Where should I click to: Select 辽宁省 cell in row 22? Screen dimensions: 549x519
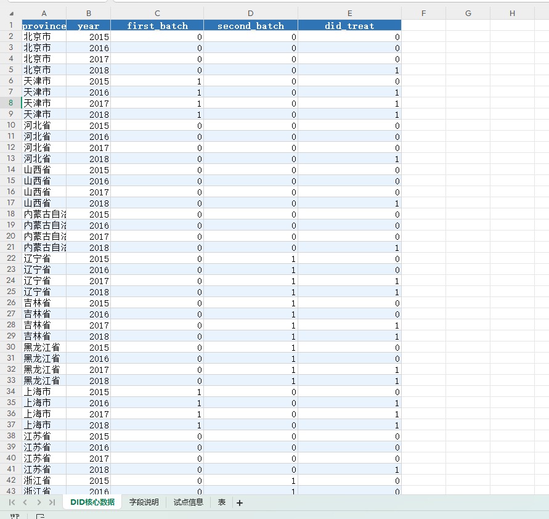[x=44, y=258]
